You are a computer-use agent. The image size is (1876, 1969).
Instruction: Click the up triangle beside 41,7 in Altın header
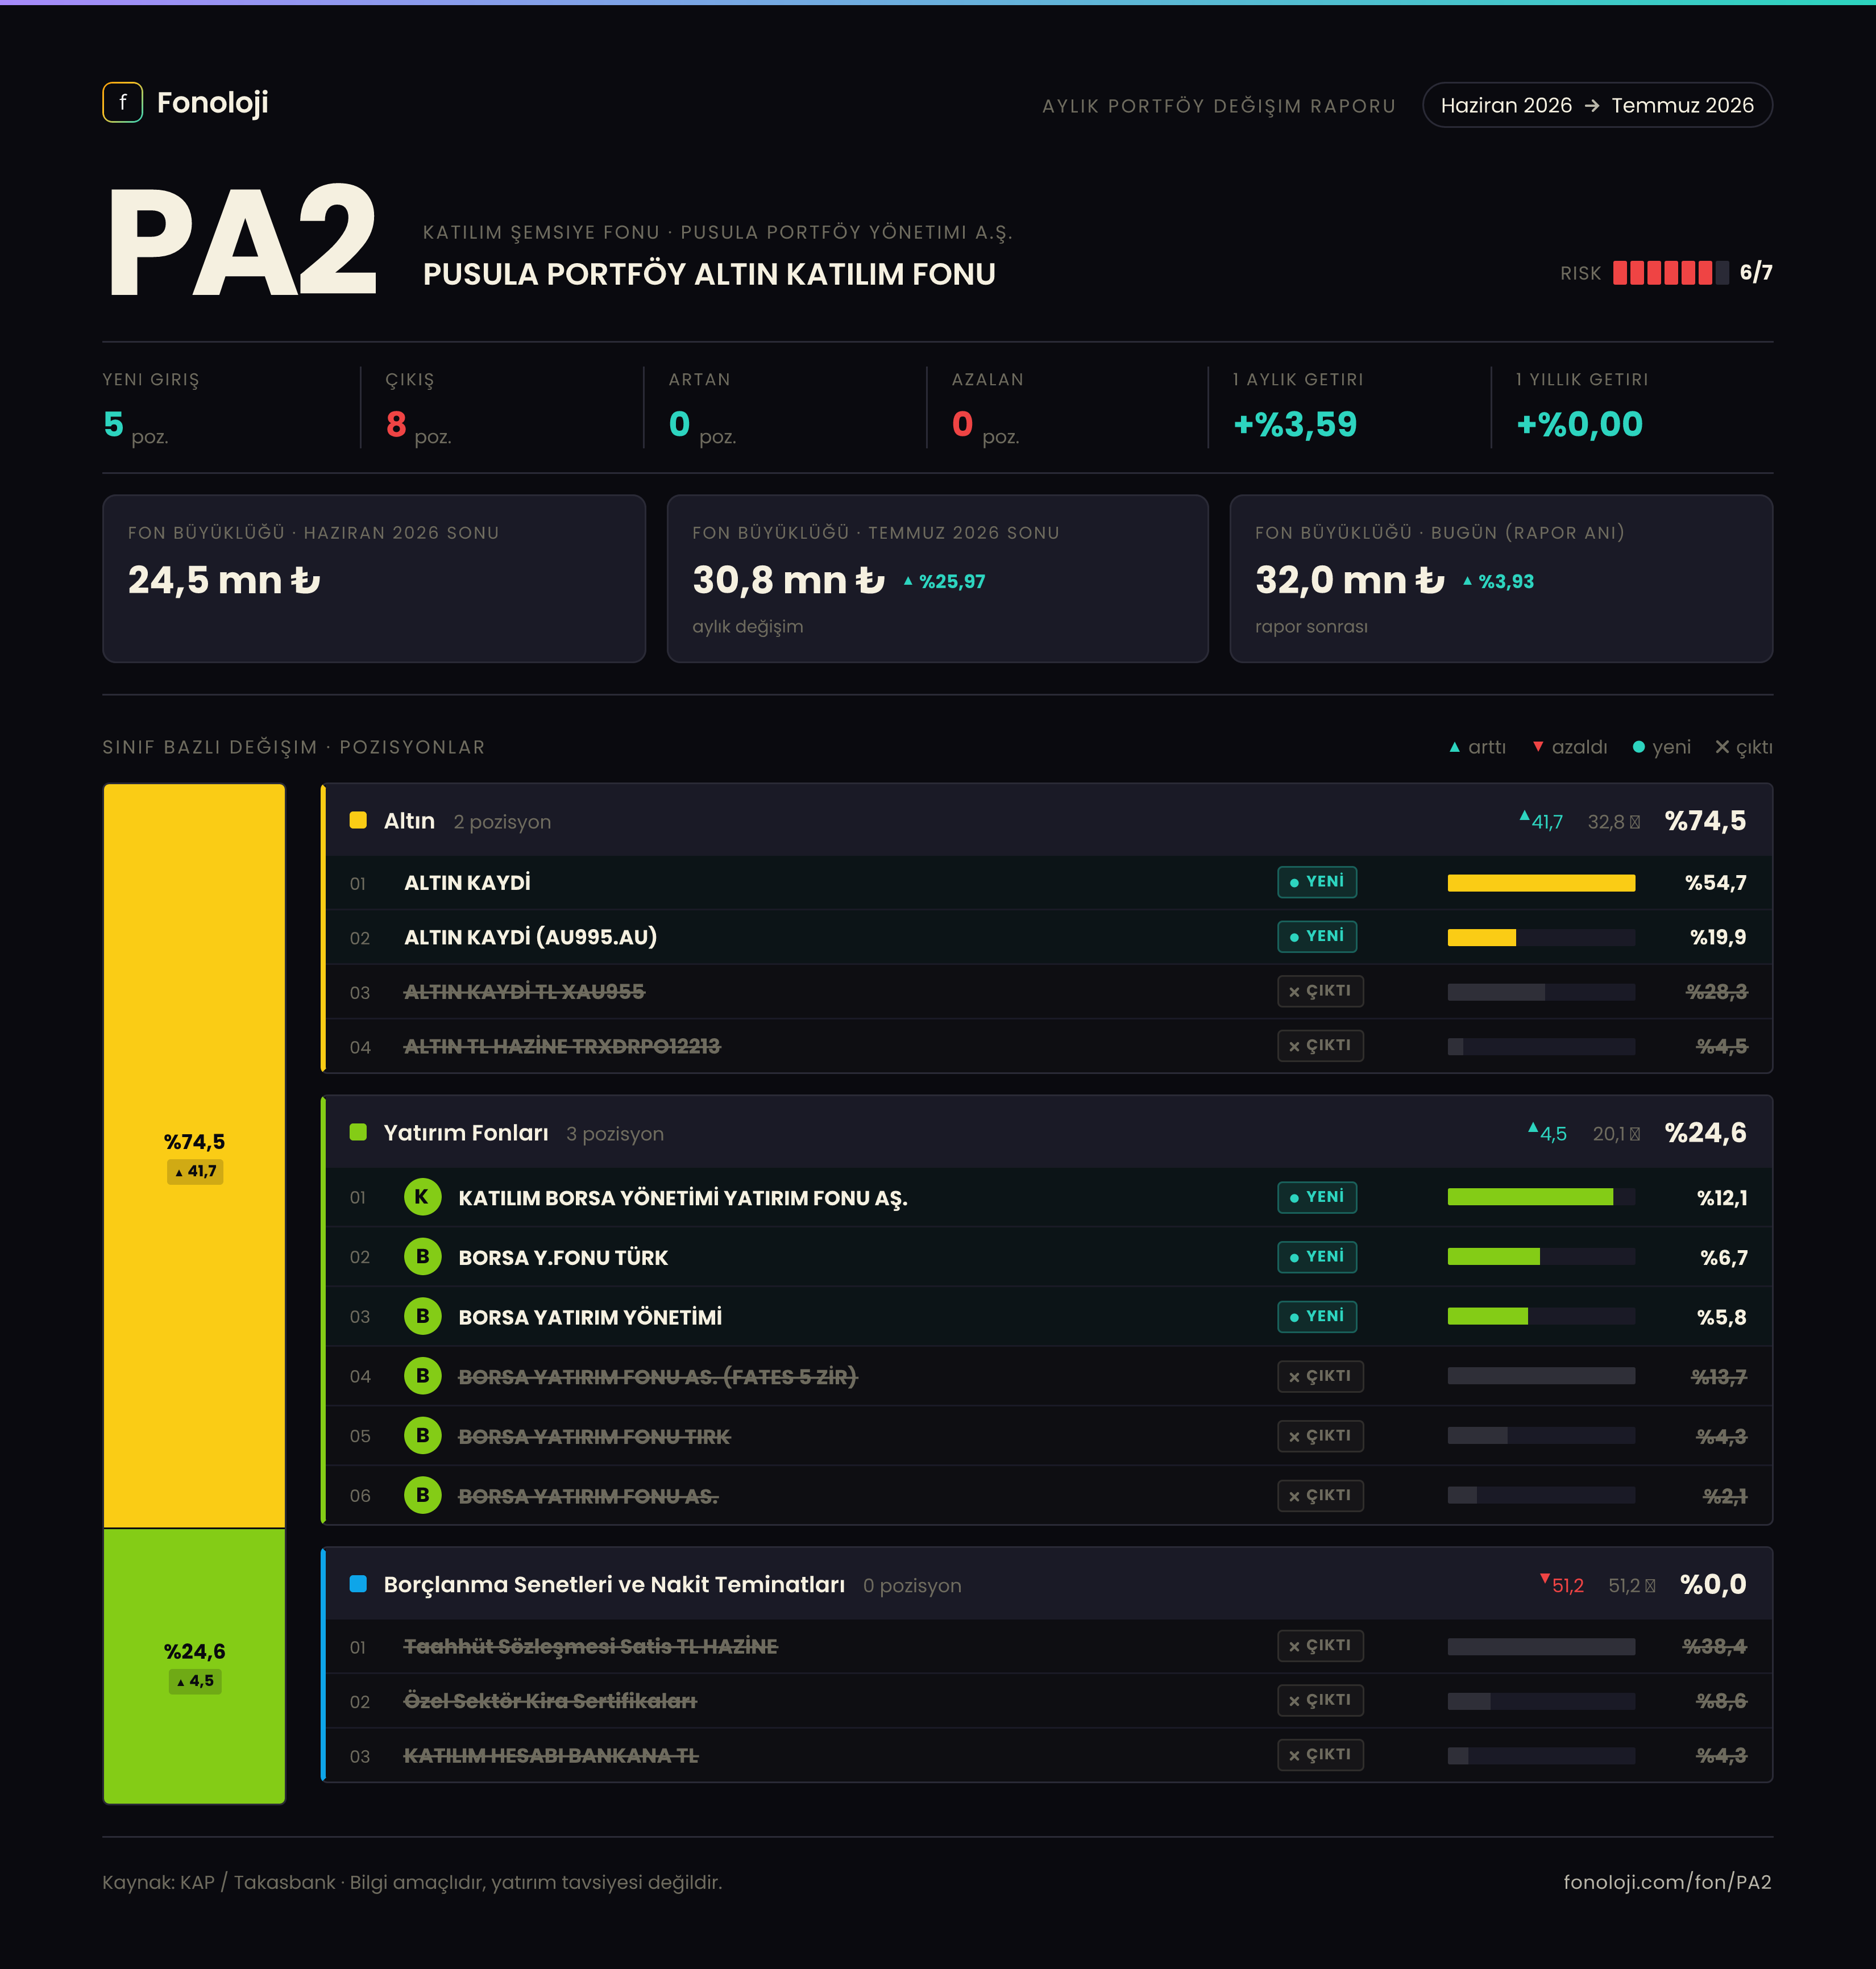click(x=1524, y=817)
